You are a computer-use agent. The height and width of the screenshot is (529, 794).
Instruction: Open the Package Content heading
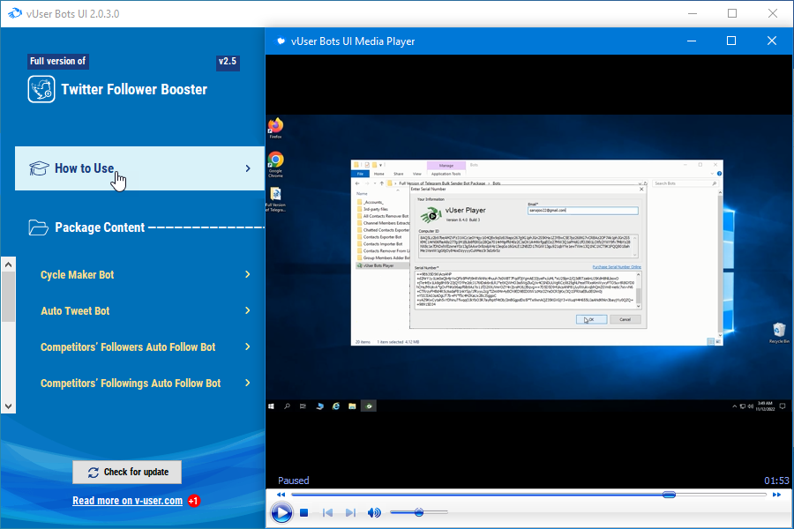coord(100,227)
